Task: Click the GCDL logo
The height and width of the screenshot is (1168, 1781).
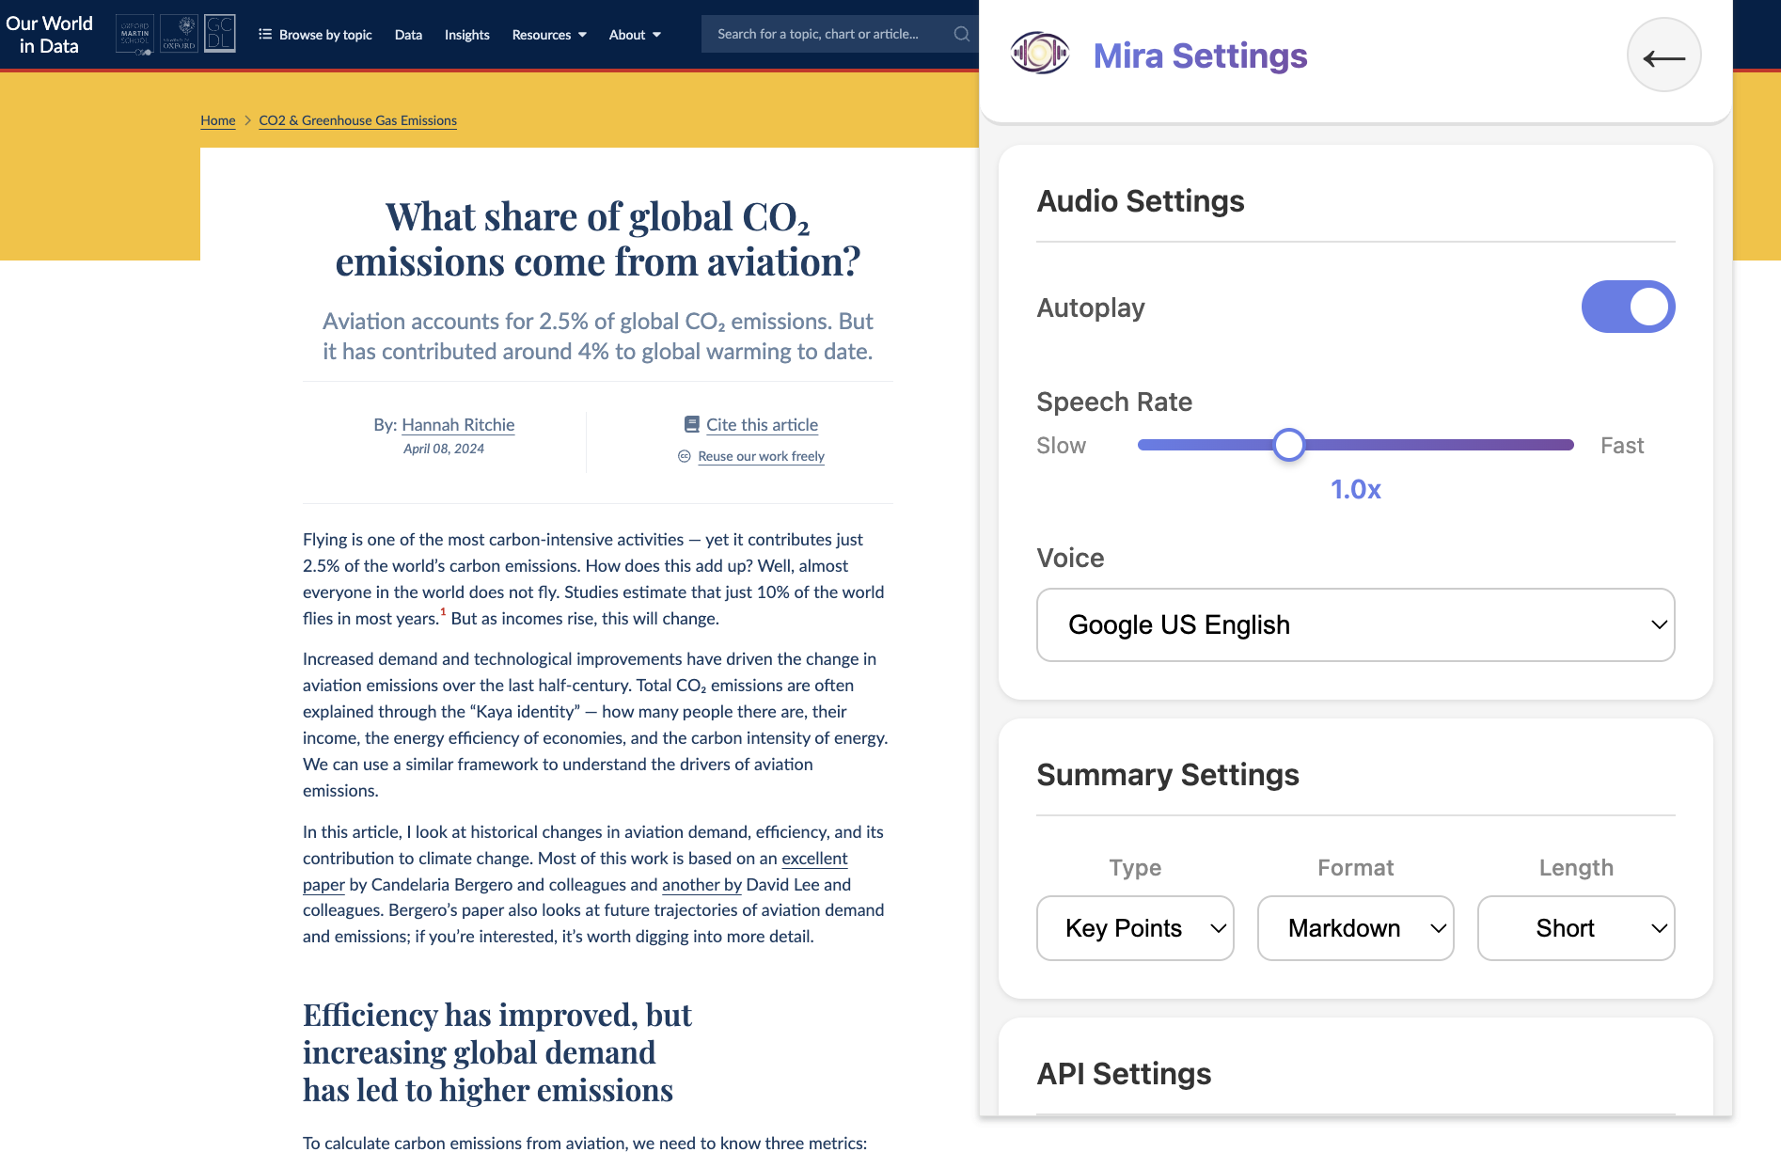Action: click(220, 35)
